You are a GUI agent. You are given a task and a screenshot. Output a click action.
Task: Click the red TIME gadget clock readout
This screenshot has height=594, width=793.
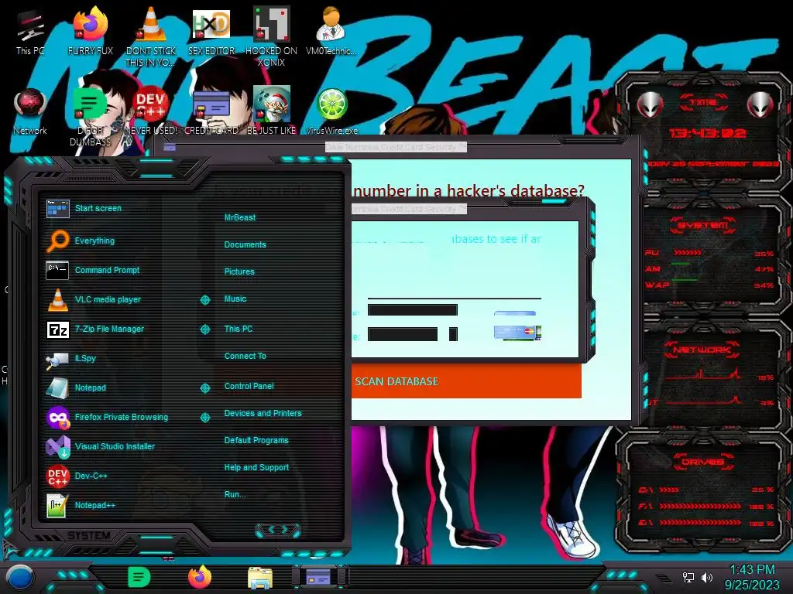tap(707, 133)
